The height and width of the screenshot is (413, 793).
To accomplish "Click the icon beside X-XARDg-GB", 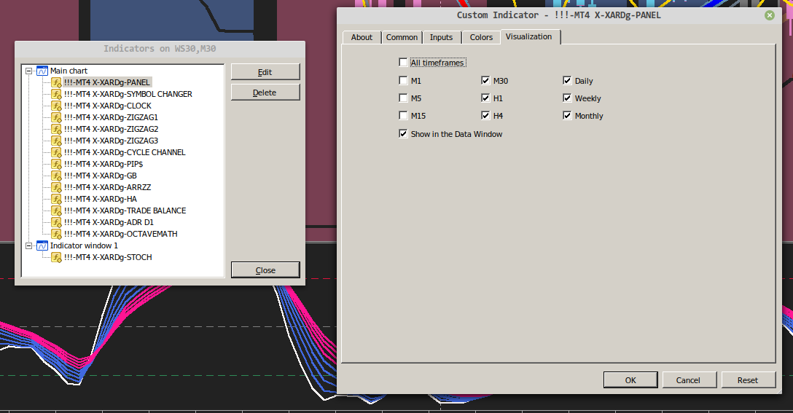I will point(56,176).
